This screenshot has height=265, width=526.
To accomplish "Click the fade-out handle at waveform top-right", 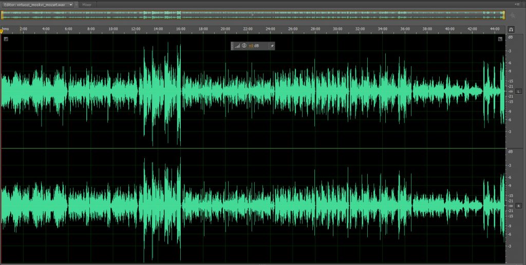I will [x=500, y=39].
